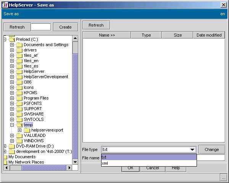Click the I386 folder icon
The width and height of the screenshot is (229, 183).
19,82
